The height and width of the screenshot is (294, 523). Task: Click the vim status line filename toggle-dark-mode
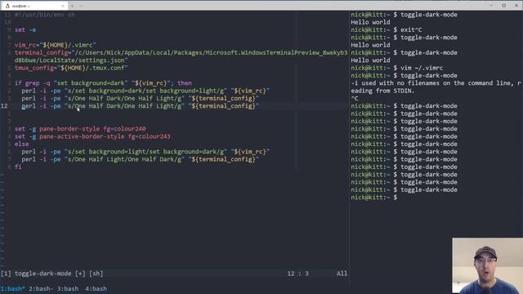42,274
